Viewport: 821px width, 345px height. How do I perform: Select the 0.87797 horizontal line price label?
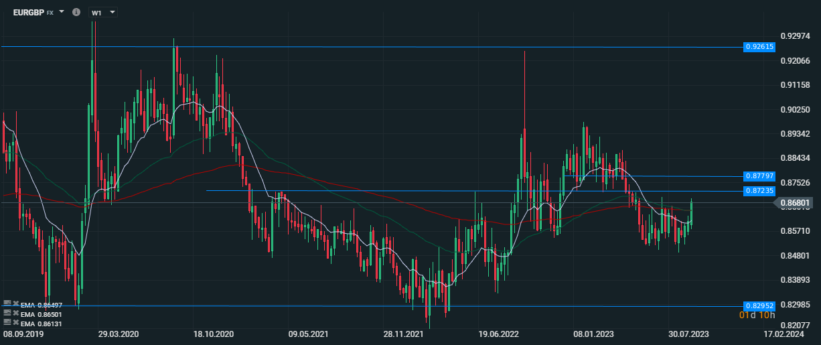pyautogui.click(x=759, y=176)
